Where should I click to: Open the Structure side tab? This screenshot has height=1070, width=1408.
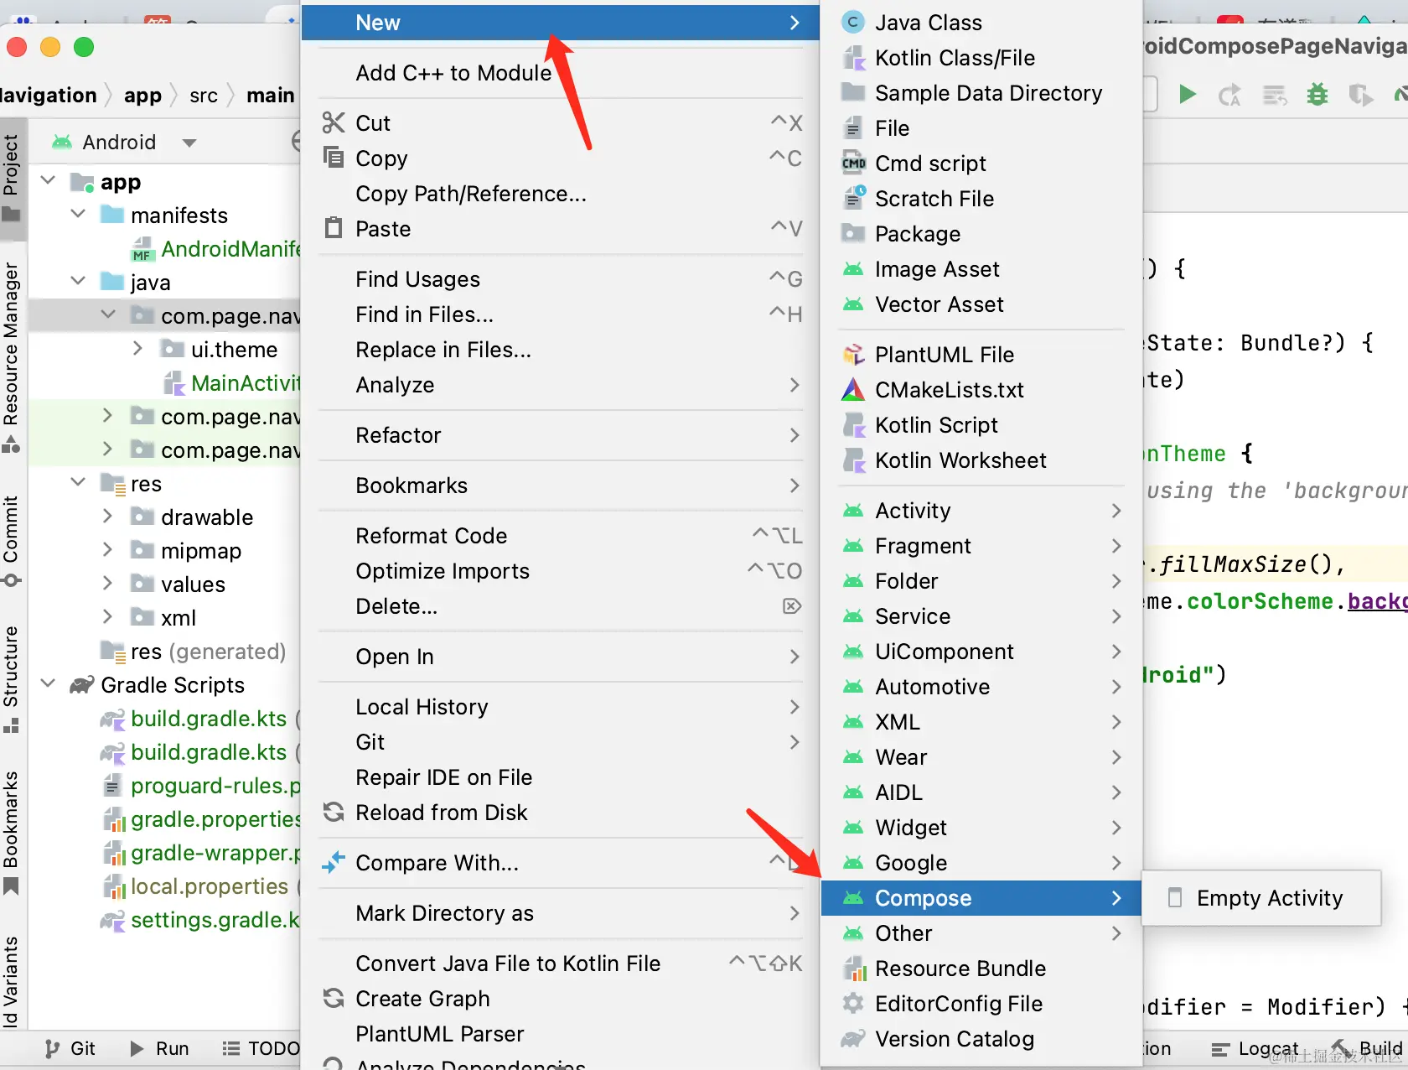point(12,679)
